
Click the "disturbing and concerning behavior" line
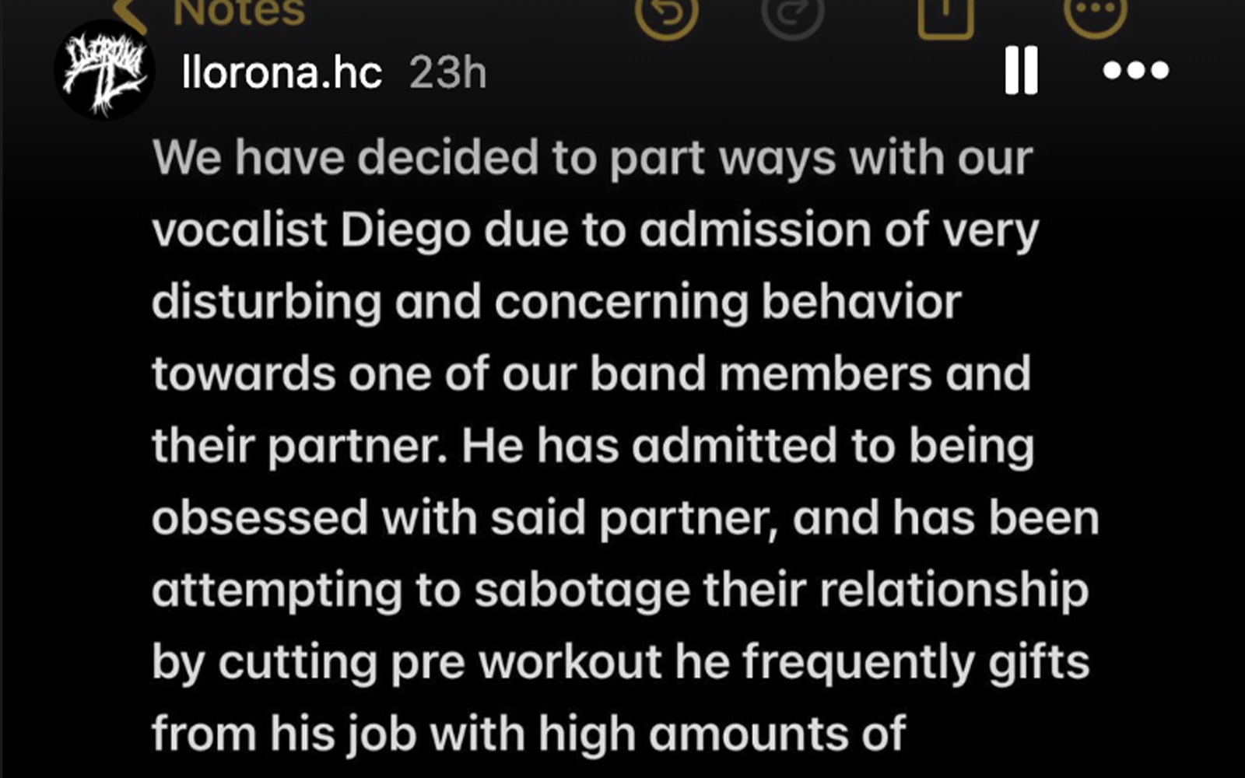click(x=556, y=302)
